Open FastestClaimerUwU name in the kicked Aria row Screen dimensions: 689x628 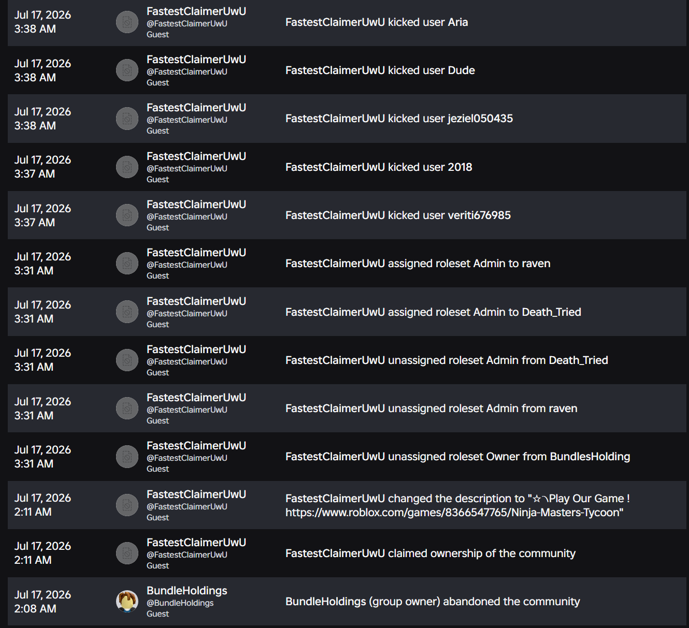(196, 11)
